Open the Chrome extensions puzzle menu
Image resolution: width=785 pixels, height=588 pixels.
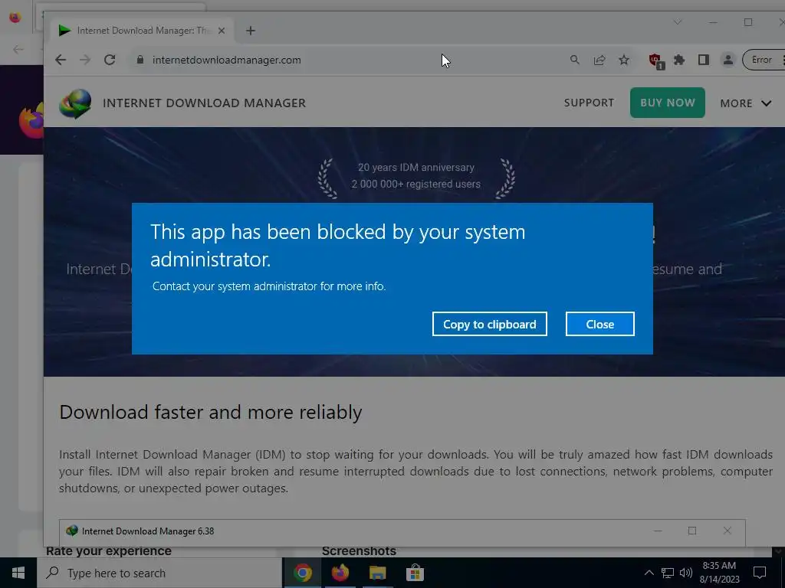[679, 60]
